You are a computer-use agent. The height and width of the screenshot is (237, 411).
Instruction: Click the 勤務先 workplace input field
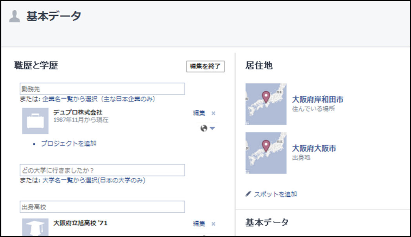102,89
